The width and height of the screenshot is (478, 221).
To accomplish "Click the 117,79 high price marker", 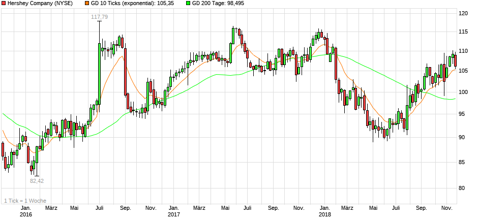I will [100, 17].
